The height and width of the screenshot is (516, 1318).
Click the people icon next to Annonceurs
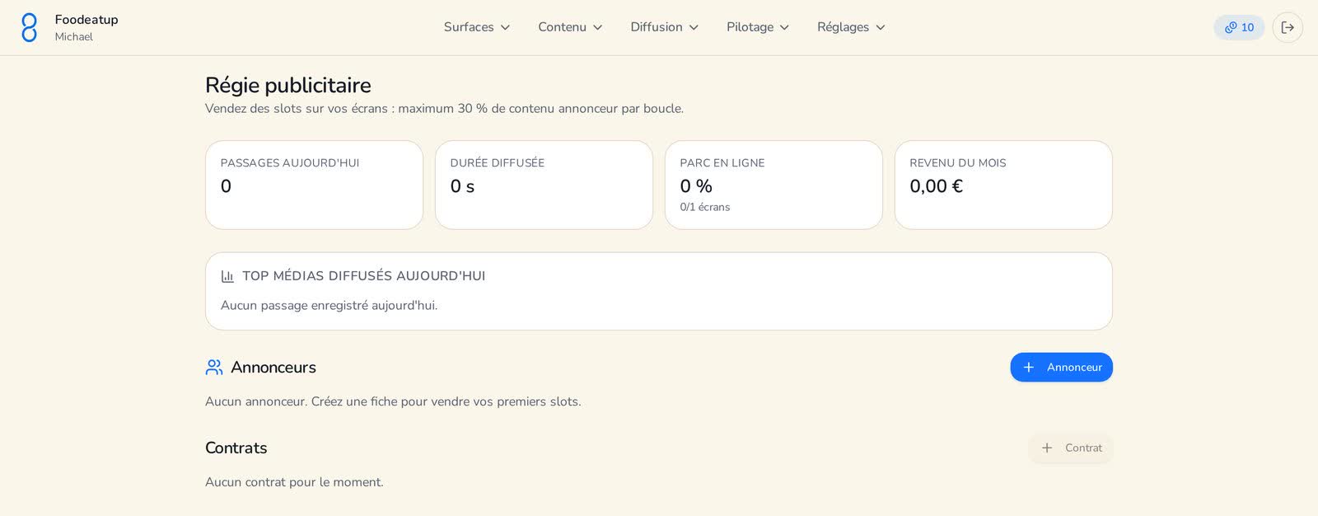(x=214, y=367)
